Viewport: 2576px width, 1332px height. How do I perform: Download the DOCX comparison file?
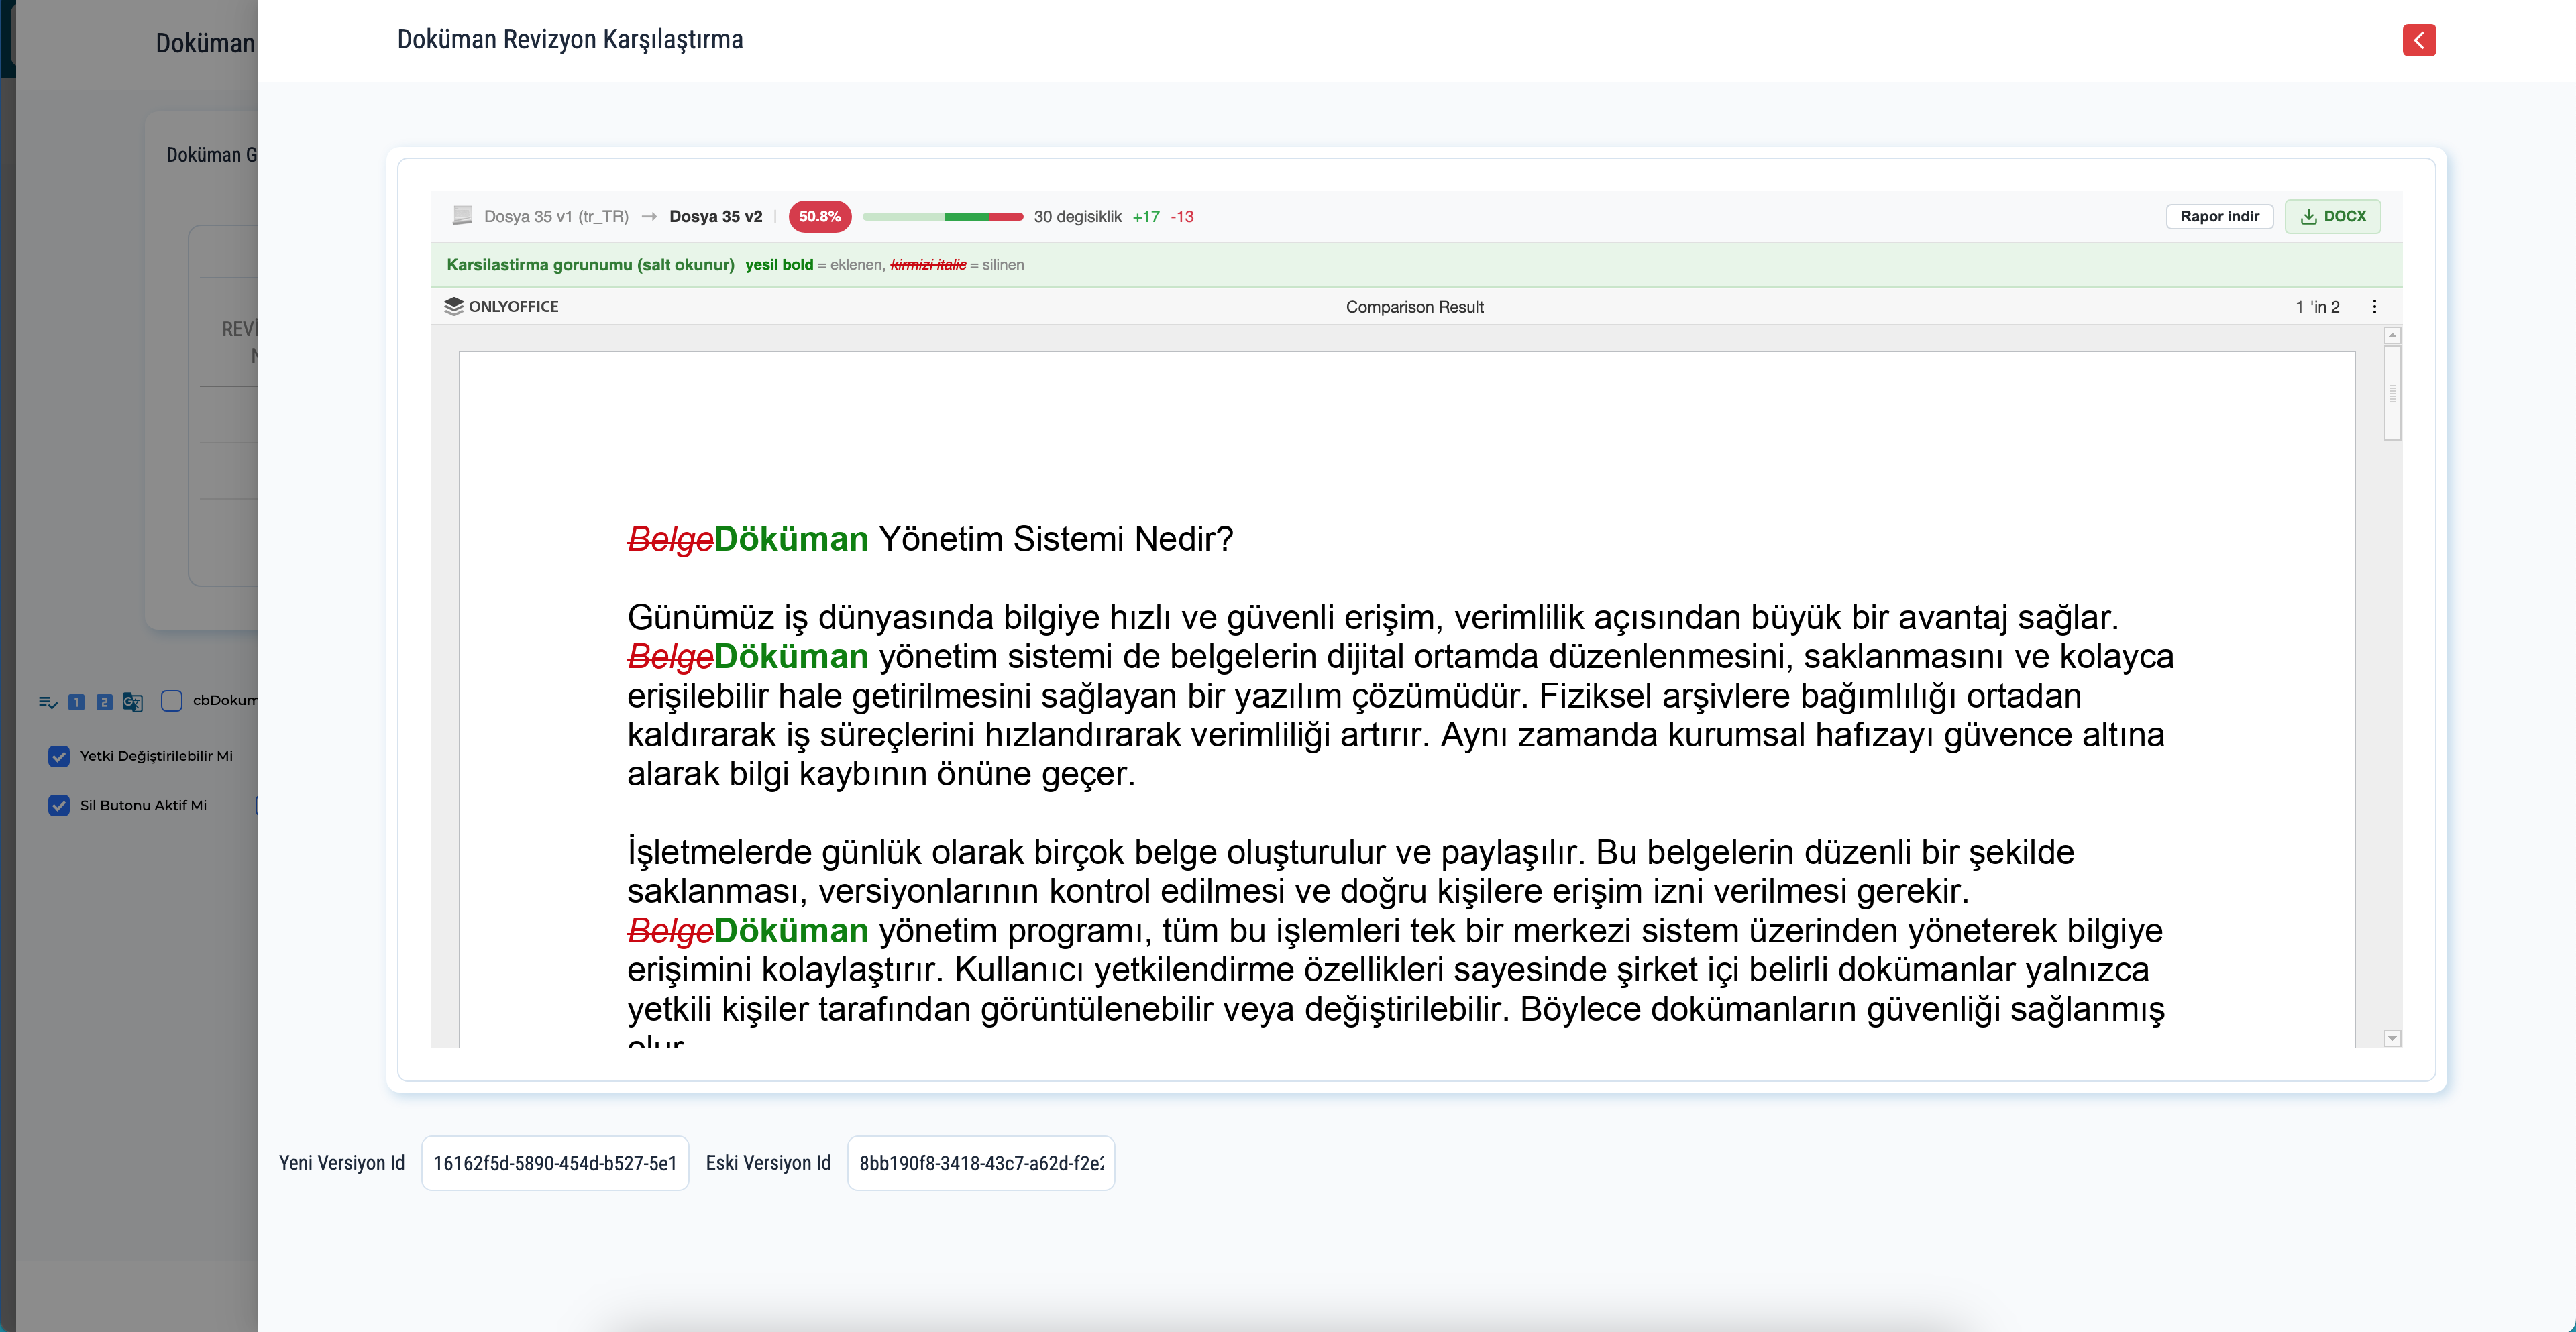[2332, 216]
